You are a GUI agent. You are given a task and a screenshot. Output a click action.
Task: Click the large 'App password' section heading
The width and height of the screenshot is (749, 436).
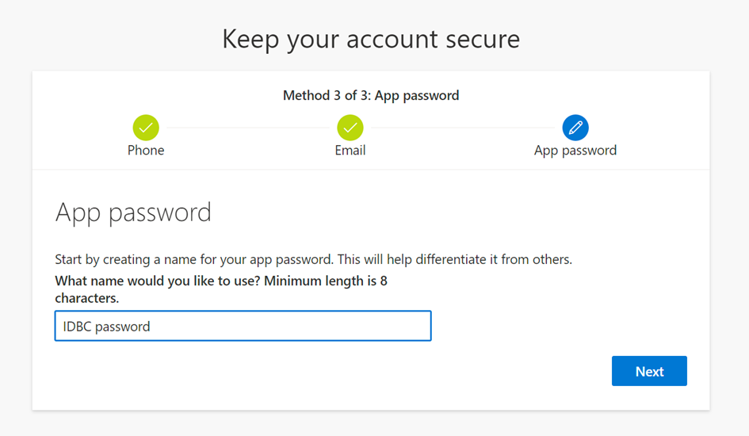[133, 213]
